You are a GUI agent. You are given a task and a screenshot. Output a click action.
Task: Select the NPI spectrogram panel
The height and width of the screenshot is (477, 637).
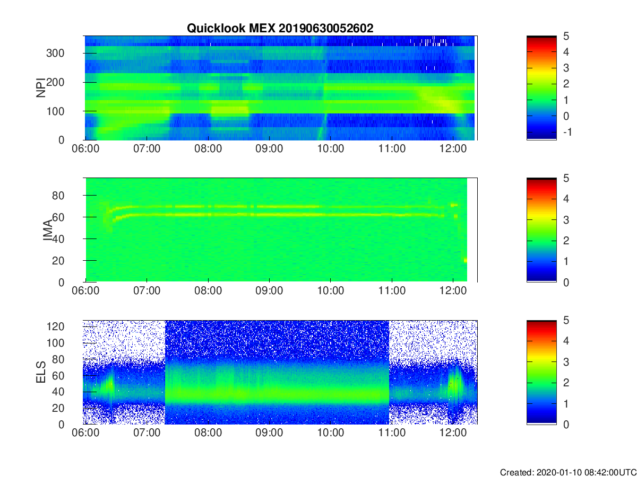tap(281, 88)
